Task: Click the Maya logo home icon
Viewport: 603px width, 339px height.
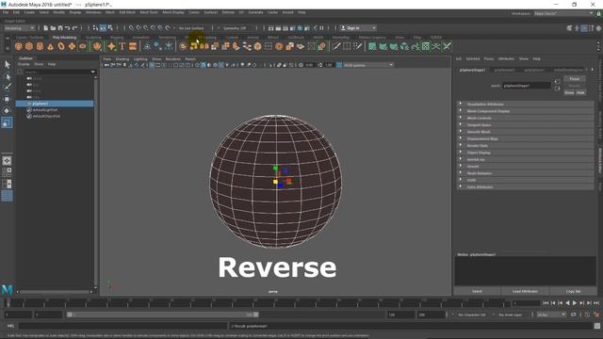Action: (7, 289)
